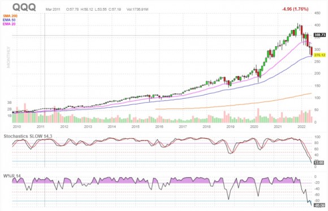Click the 1B volume axis label

point(10,116)
